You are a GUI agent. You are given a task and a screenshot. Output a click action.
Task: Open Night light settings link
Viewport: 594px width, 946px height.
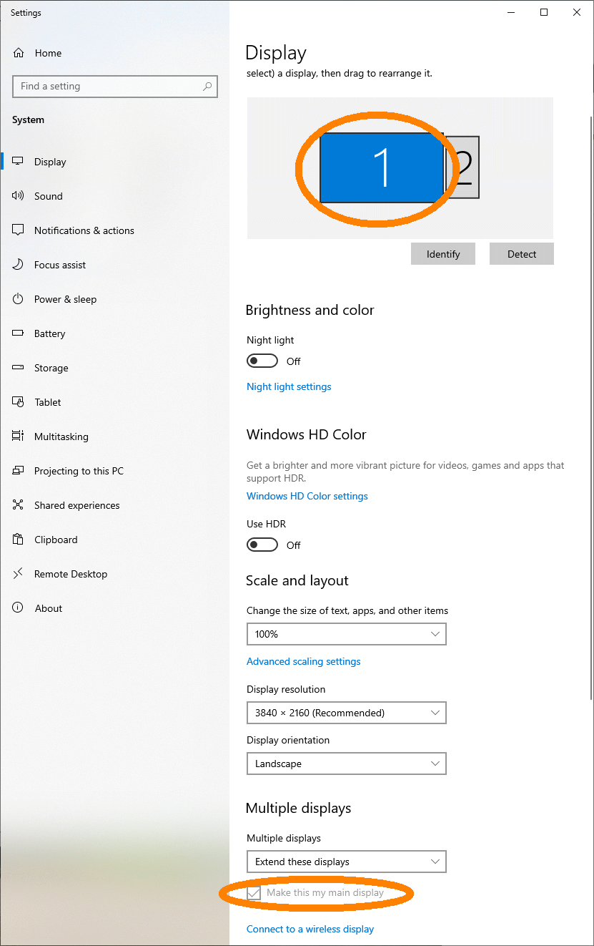(x=289, y=386)
